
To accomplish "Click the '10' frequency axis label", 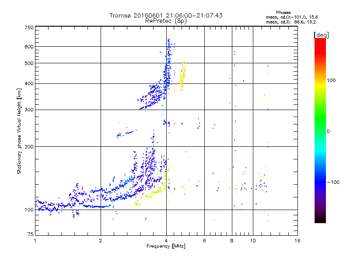I will (253, 241).
